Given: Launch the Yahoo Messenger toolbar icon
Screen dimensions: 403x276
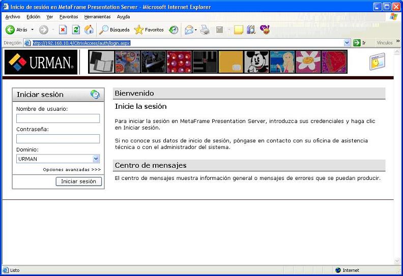Looking at the screenshot, I should coord(265,30).
